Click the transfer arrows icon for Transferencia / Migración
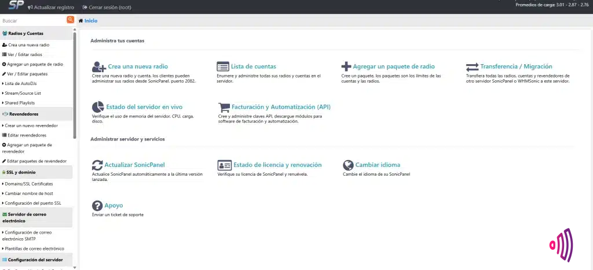Viewport: 593px width, 270px height. coord(472,66)
